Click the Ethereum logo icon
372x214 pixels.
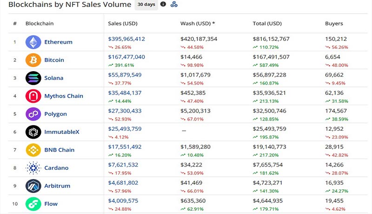click(x=33, y=42)
